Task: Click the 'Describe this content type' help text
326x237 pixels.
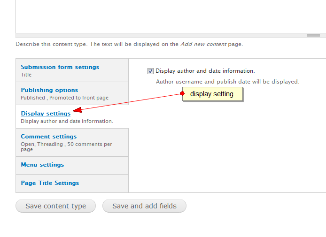Action: [129, 44]
